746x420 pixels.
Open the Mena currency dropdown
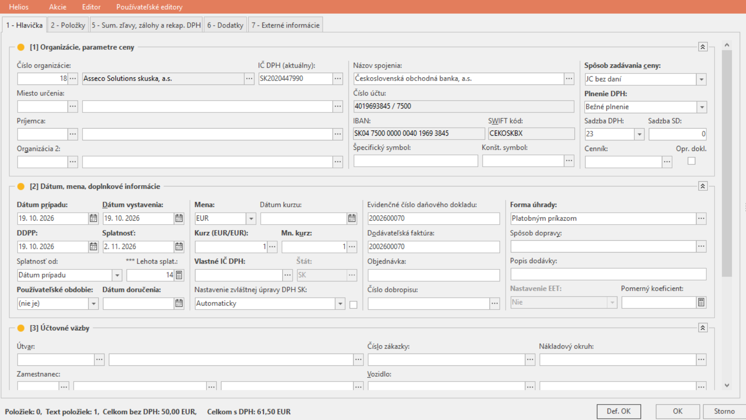click(251, 218)
